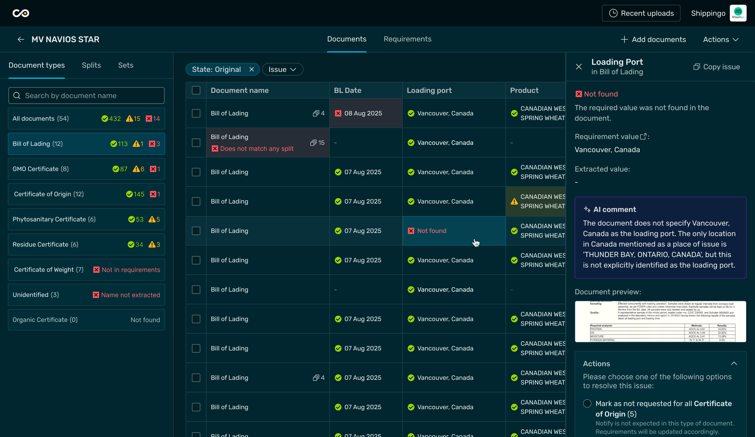Select 'Mark as not requested' radio option
Viewport: 755px width, 437px height.
(587, 403)
